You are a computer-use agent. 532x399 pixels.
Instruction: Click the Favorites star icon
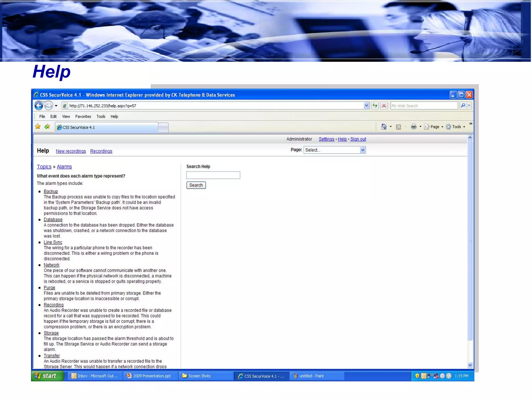pyautogui.click(x=38, y=127)
